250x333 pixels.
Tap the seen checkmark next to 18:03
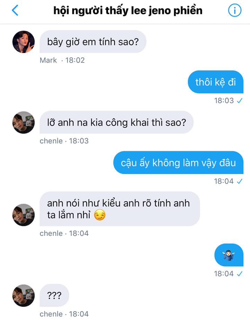(240, 101)
